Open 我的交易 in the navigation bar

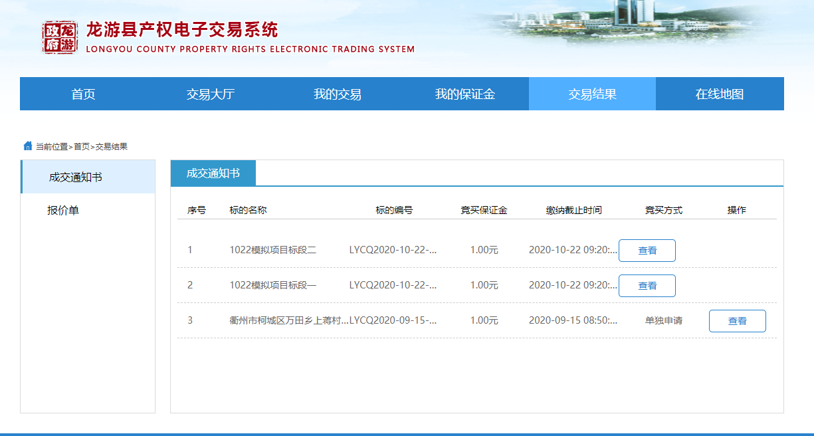pos(337,94)
